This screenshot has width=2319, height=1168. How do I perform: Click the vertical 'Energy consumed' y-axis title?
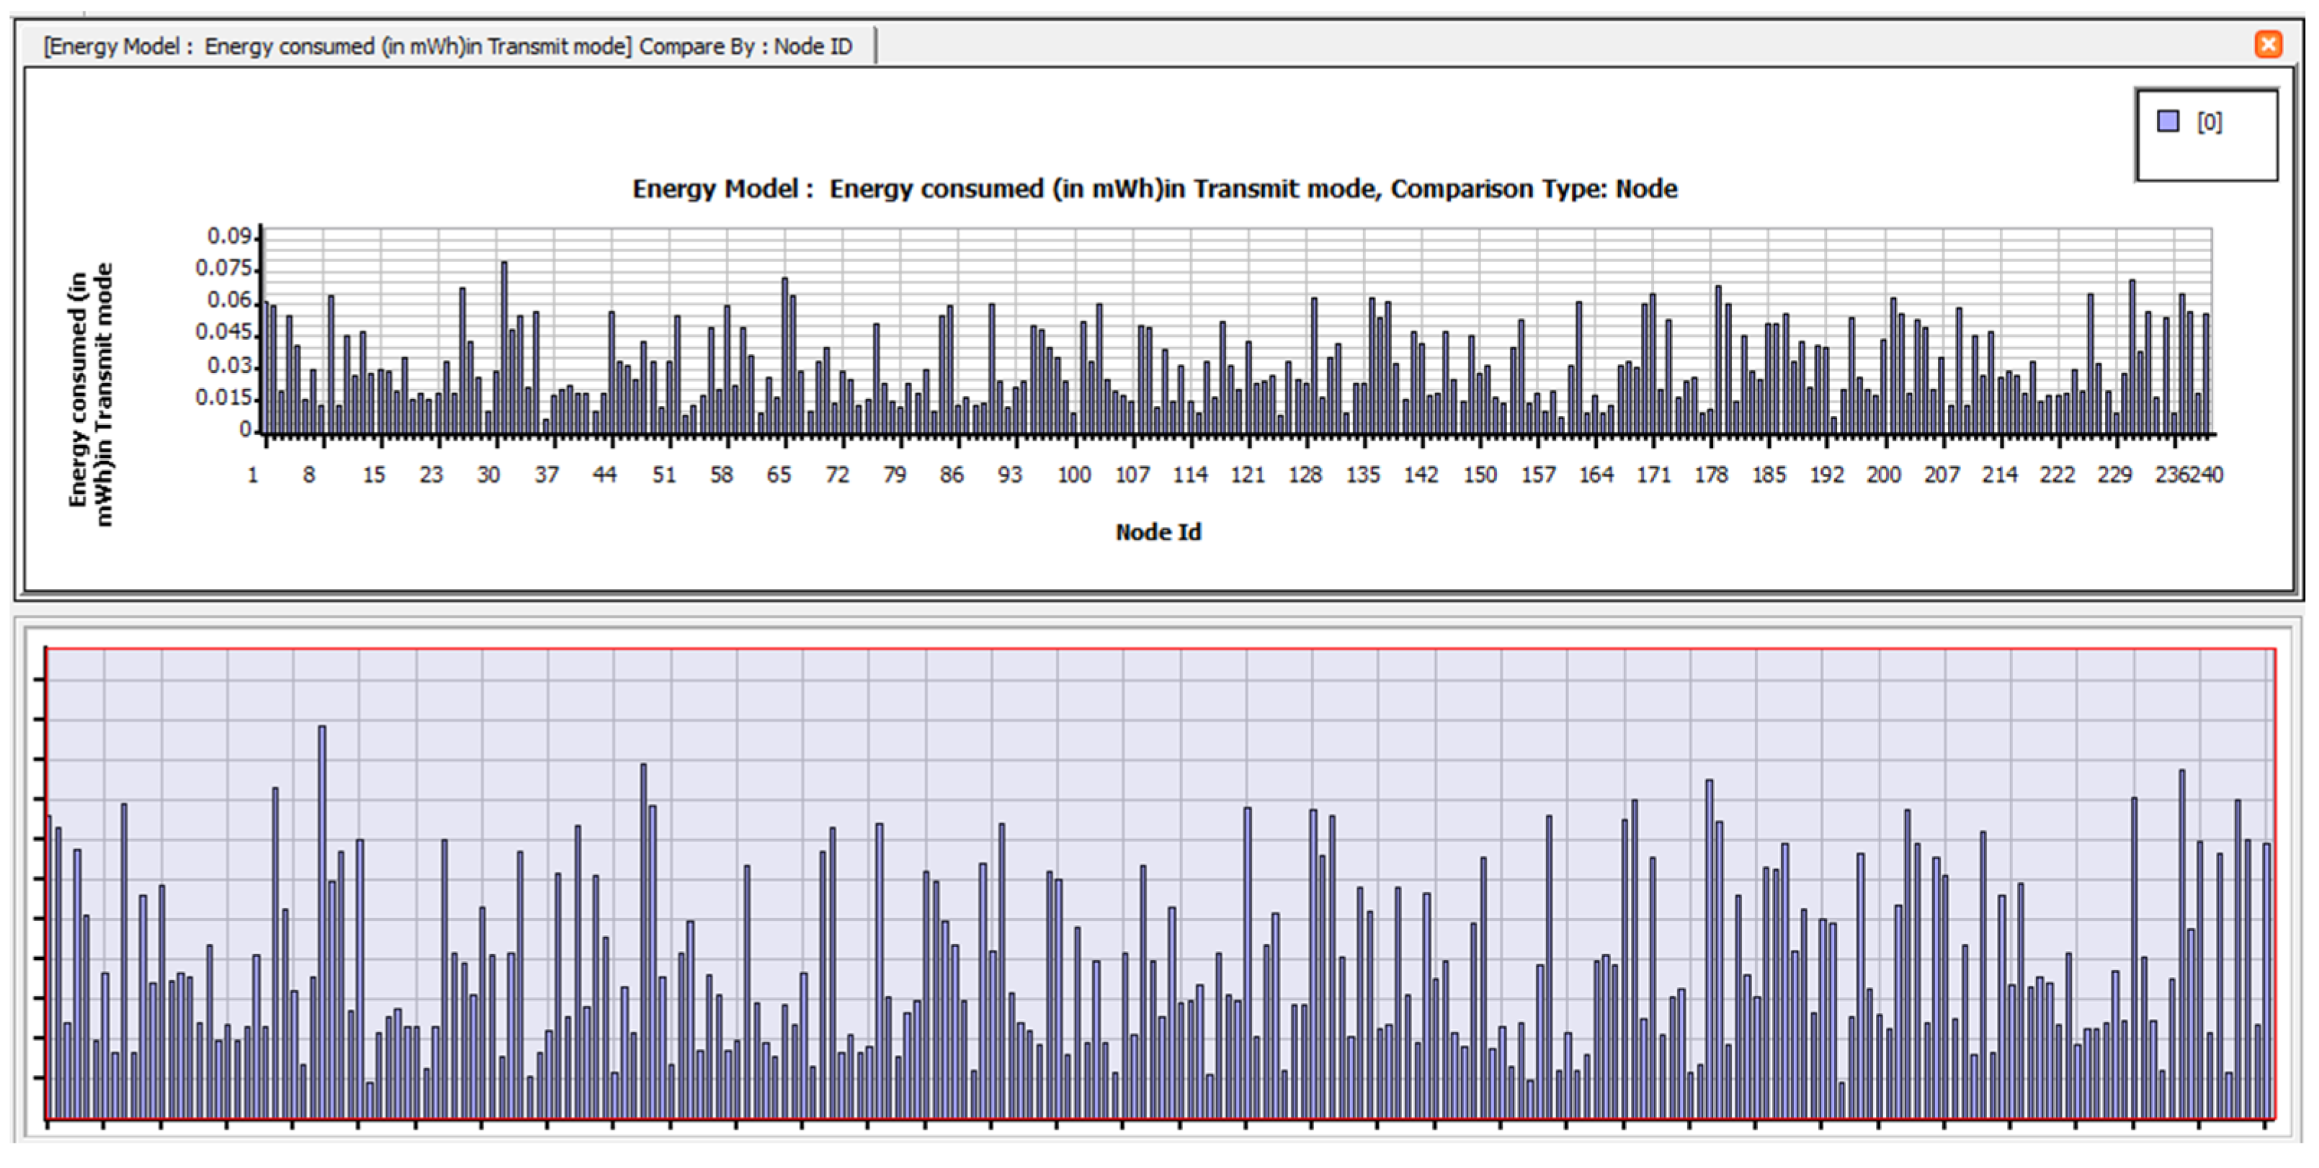pyautogui.click(x=90, y=394)
